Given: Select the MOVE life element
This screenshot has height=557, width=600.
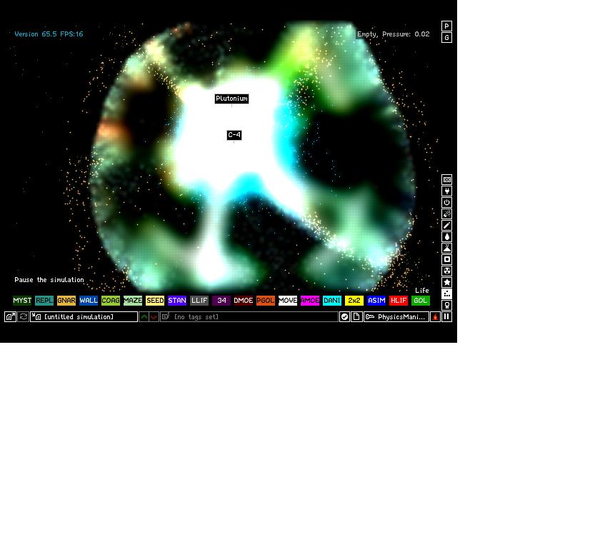Looking at the screenshot, I should 288,301.
